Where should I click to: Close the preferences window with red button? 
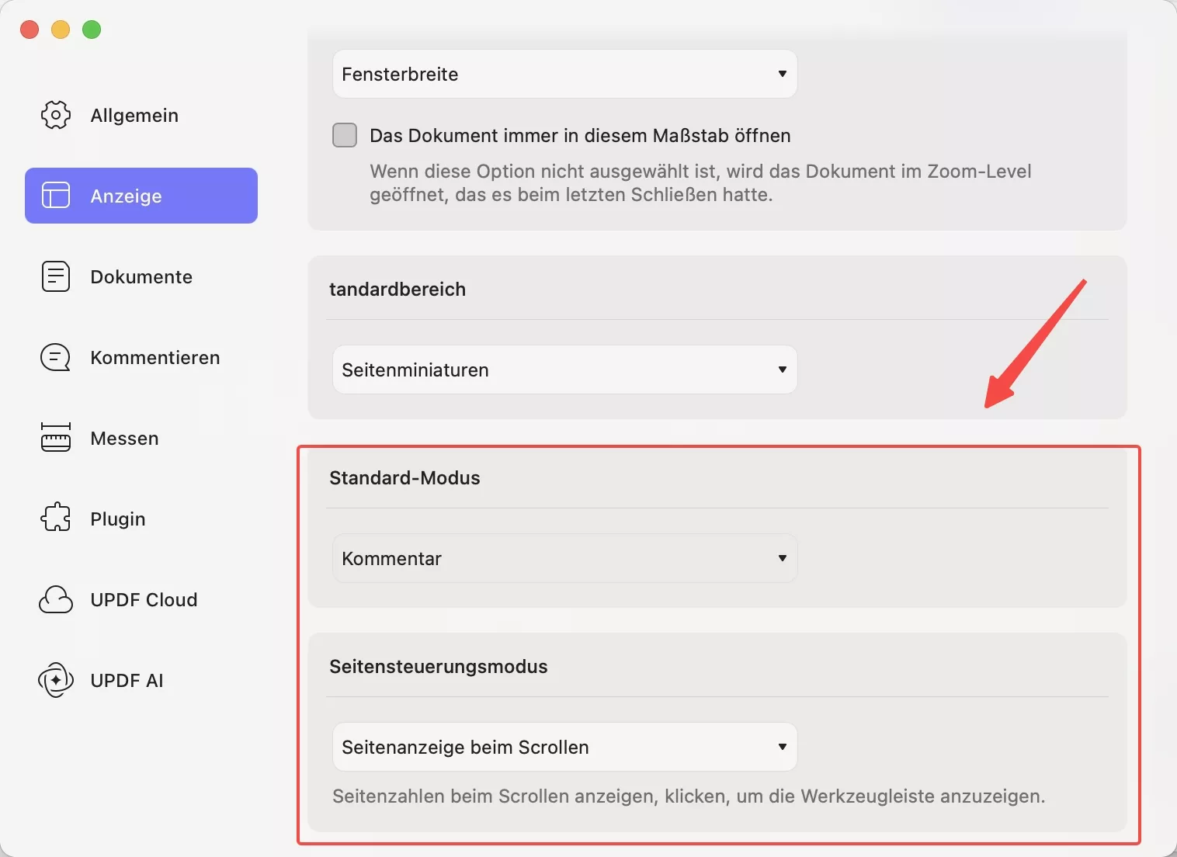click(x=30, y=29)
